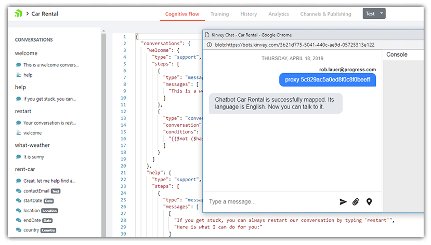Send the chat message with arrow icon
This screenshot has width=431, height=245.
click(x=343, y=202)
